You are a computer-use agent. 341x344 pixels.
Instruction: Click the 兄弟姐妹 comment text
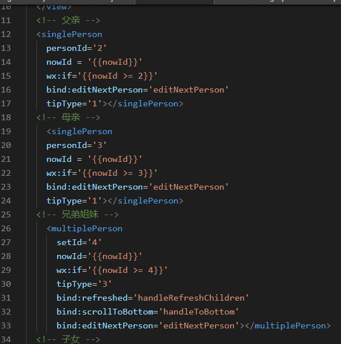[80, 214]
